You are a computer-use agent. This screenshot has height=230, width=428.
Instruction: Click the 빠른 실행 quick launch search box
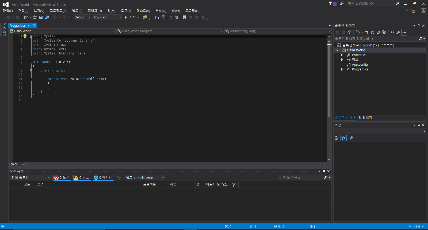tap(370, 3)
